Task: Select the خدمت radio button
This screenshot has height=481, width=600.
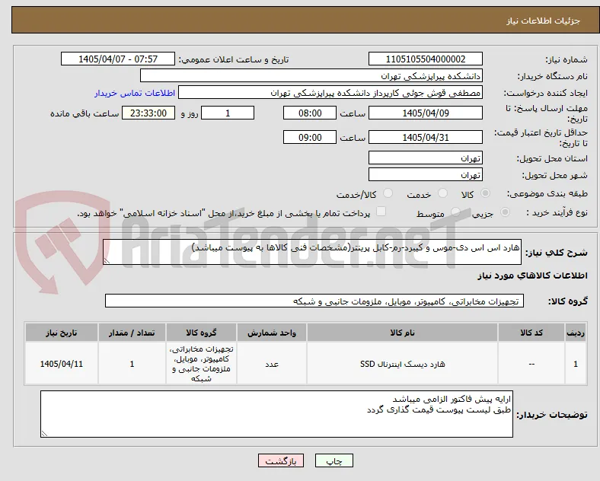Action: click(x=442, y=193)
